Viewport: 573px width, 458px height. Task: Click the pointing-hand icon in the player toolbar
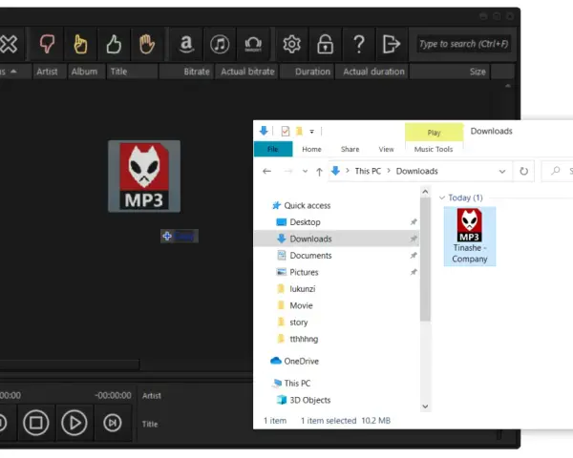click(x=80, y=44)
